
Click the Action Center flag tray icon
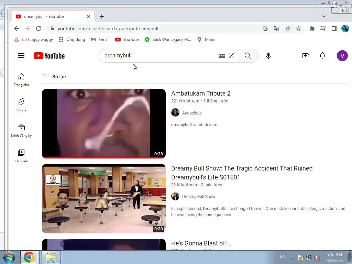[300, 257]
